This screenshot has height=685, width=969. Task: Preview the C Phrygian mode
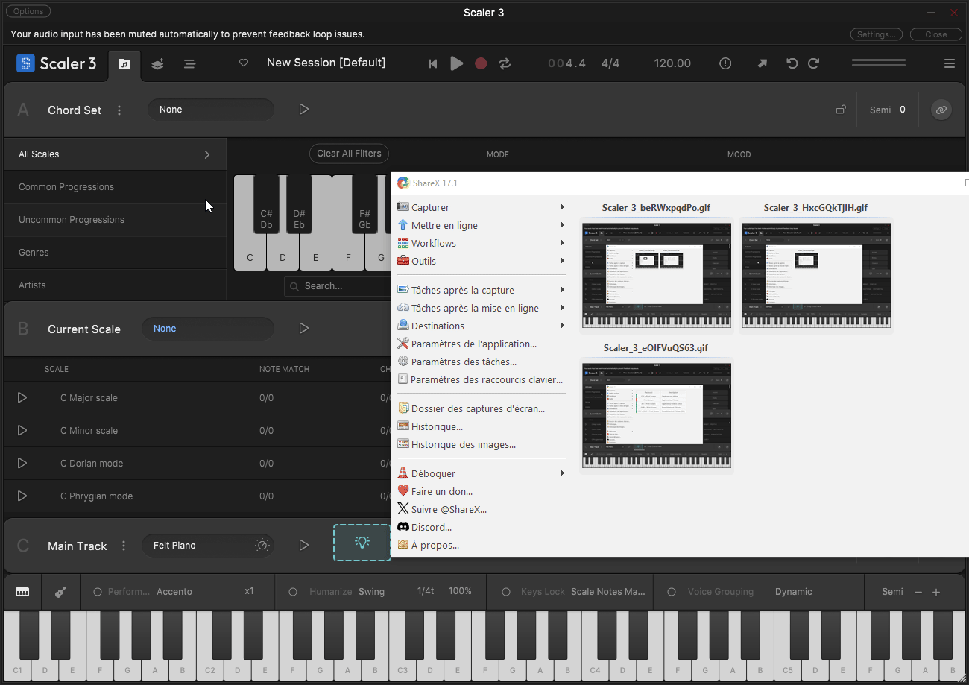click(22, 496)
